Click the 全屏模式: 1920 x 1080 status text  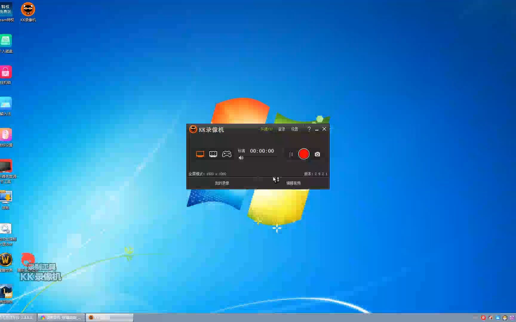coord(207,174)
